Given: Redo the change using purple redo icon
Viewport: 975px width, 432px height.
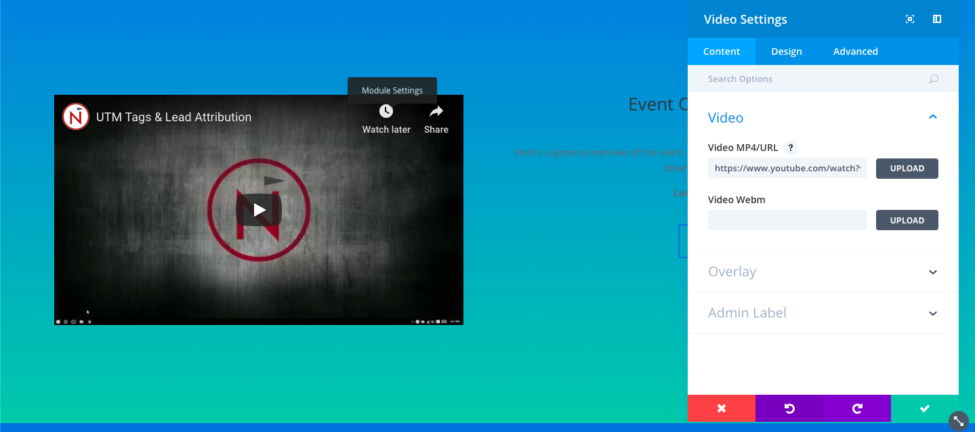Looking at the screenshot, I should tap(857, 408).
